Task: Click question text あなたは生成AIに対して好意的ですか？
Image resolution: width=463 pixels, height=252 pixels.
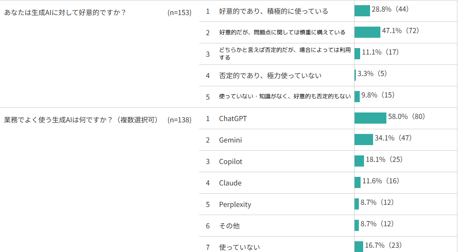Action: coord(65,12)
